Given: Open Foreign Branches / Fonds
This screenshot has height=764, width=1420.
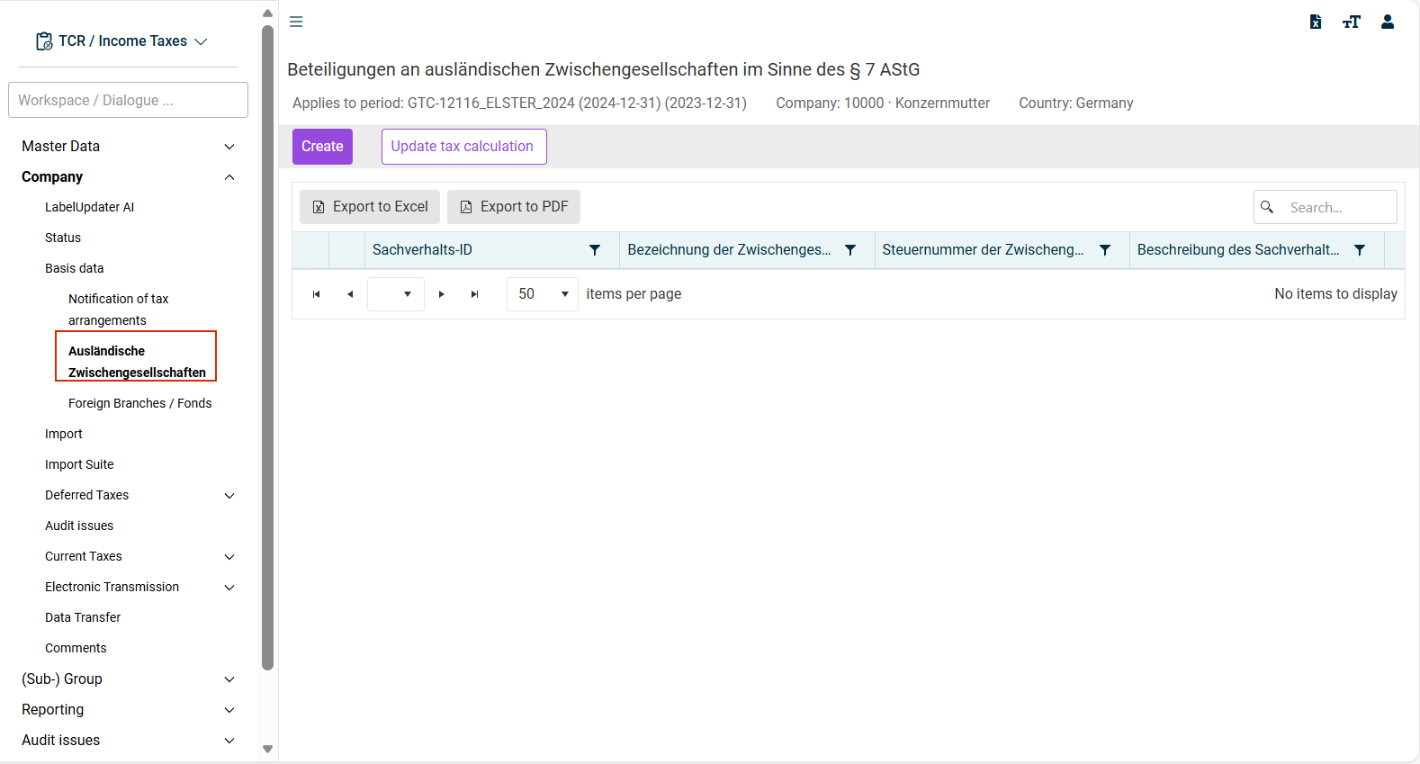Looking at the screenshot, I should click(140, 403).
